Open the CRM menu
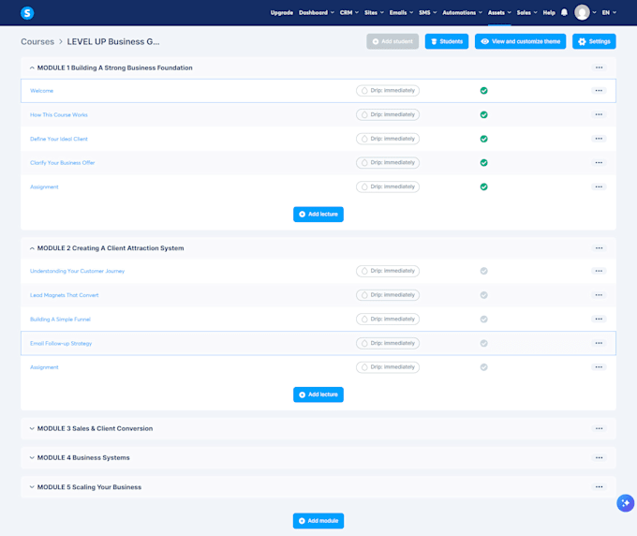This screenshot has height=536, width=637. pyautogui.click(x=349, y=12)
